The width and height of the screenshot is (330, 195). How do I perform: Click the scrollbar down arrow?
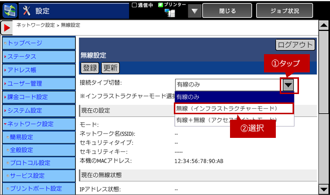click(x=324, y=189)
